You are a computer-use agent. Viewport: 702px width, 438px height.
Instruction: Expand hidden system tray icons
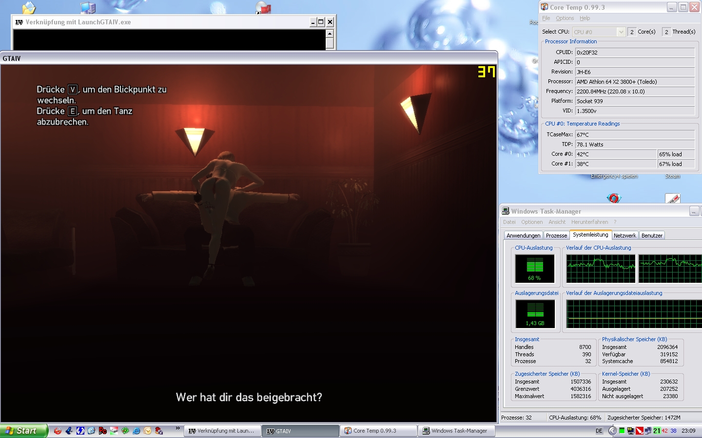(612, 431)
